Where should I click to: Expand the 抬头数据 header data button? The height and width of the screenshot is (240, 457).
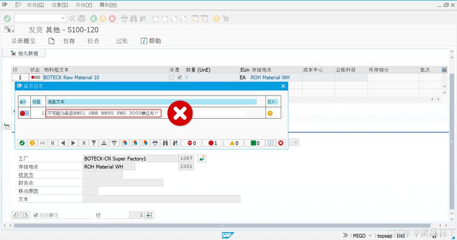click(24, 53)
